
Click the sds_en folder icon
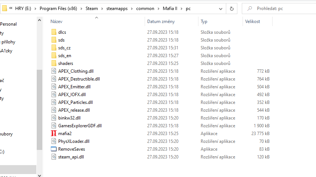coord(54,55)
